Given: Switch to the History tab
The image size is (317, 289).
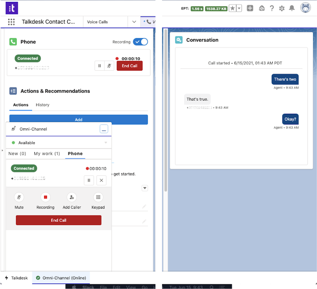Looking at the screenshot, I should (x=43, y=105).
